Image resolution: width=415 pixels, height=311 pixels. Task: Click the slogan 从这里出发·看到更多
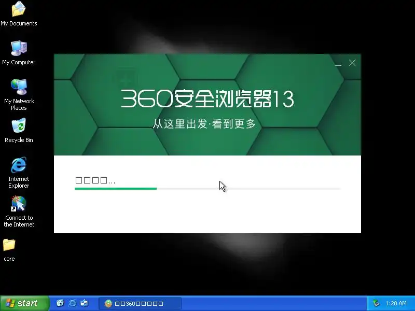click(x=204, y=123)
